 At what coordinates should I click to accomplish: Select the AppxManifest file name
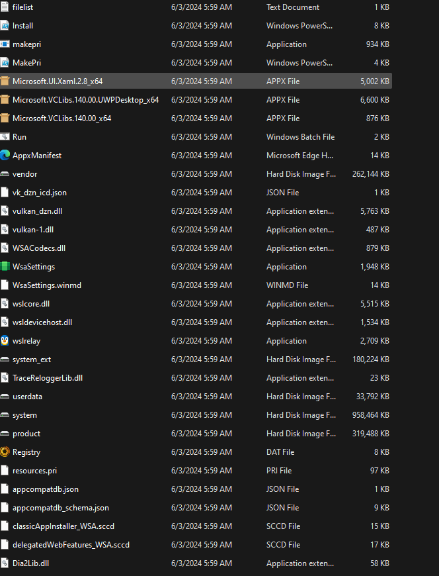37,156
